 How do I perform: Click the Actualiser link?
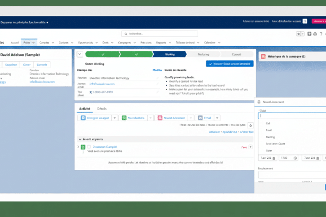pyautogui.click(x=214, y=132)
